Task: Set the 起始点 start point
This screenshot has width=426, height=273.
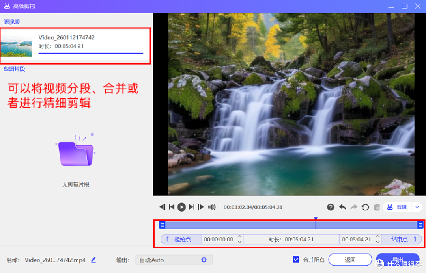Action: (x=181, y=240)
